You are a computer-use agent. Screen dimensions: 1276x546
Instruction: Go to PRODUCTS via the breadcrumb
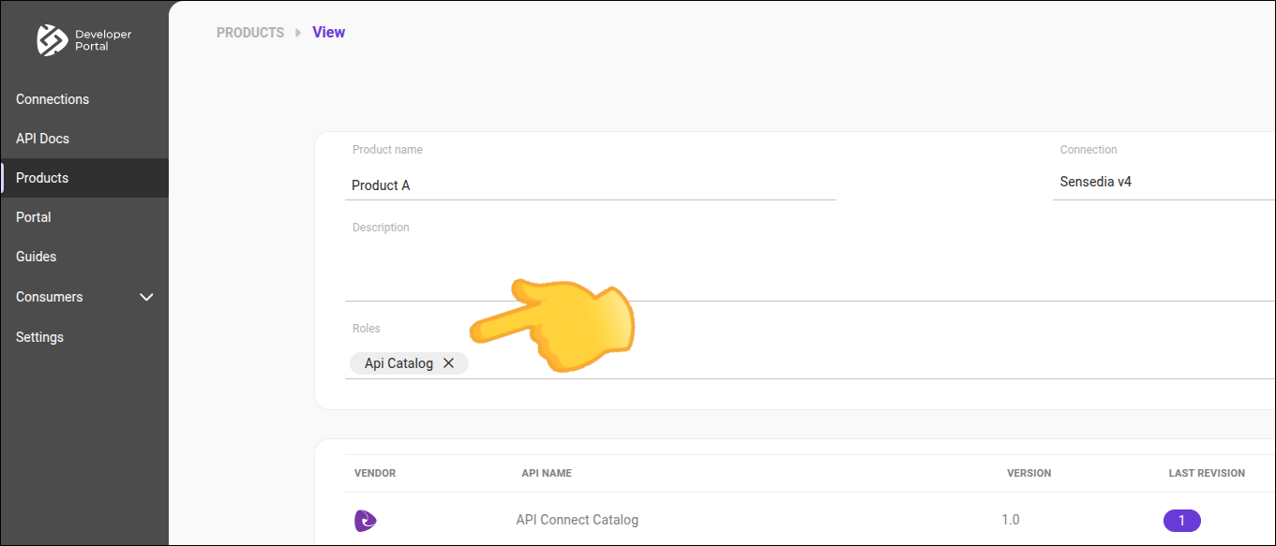point(249,32)
